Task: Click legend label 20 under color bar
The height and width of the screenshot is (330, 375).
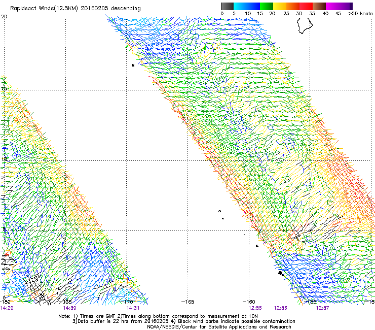Action: [272, 13]
